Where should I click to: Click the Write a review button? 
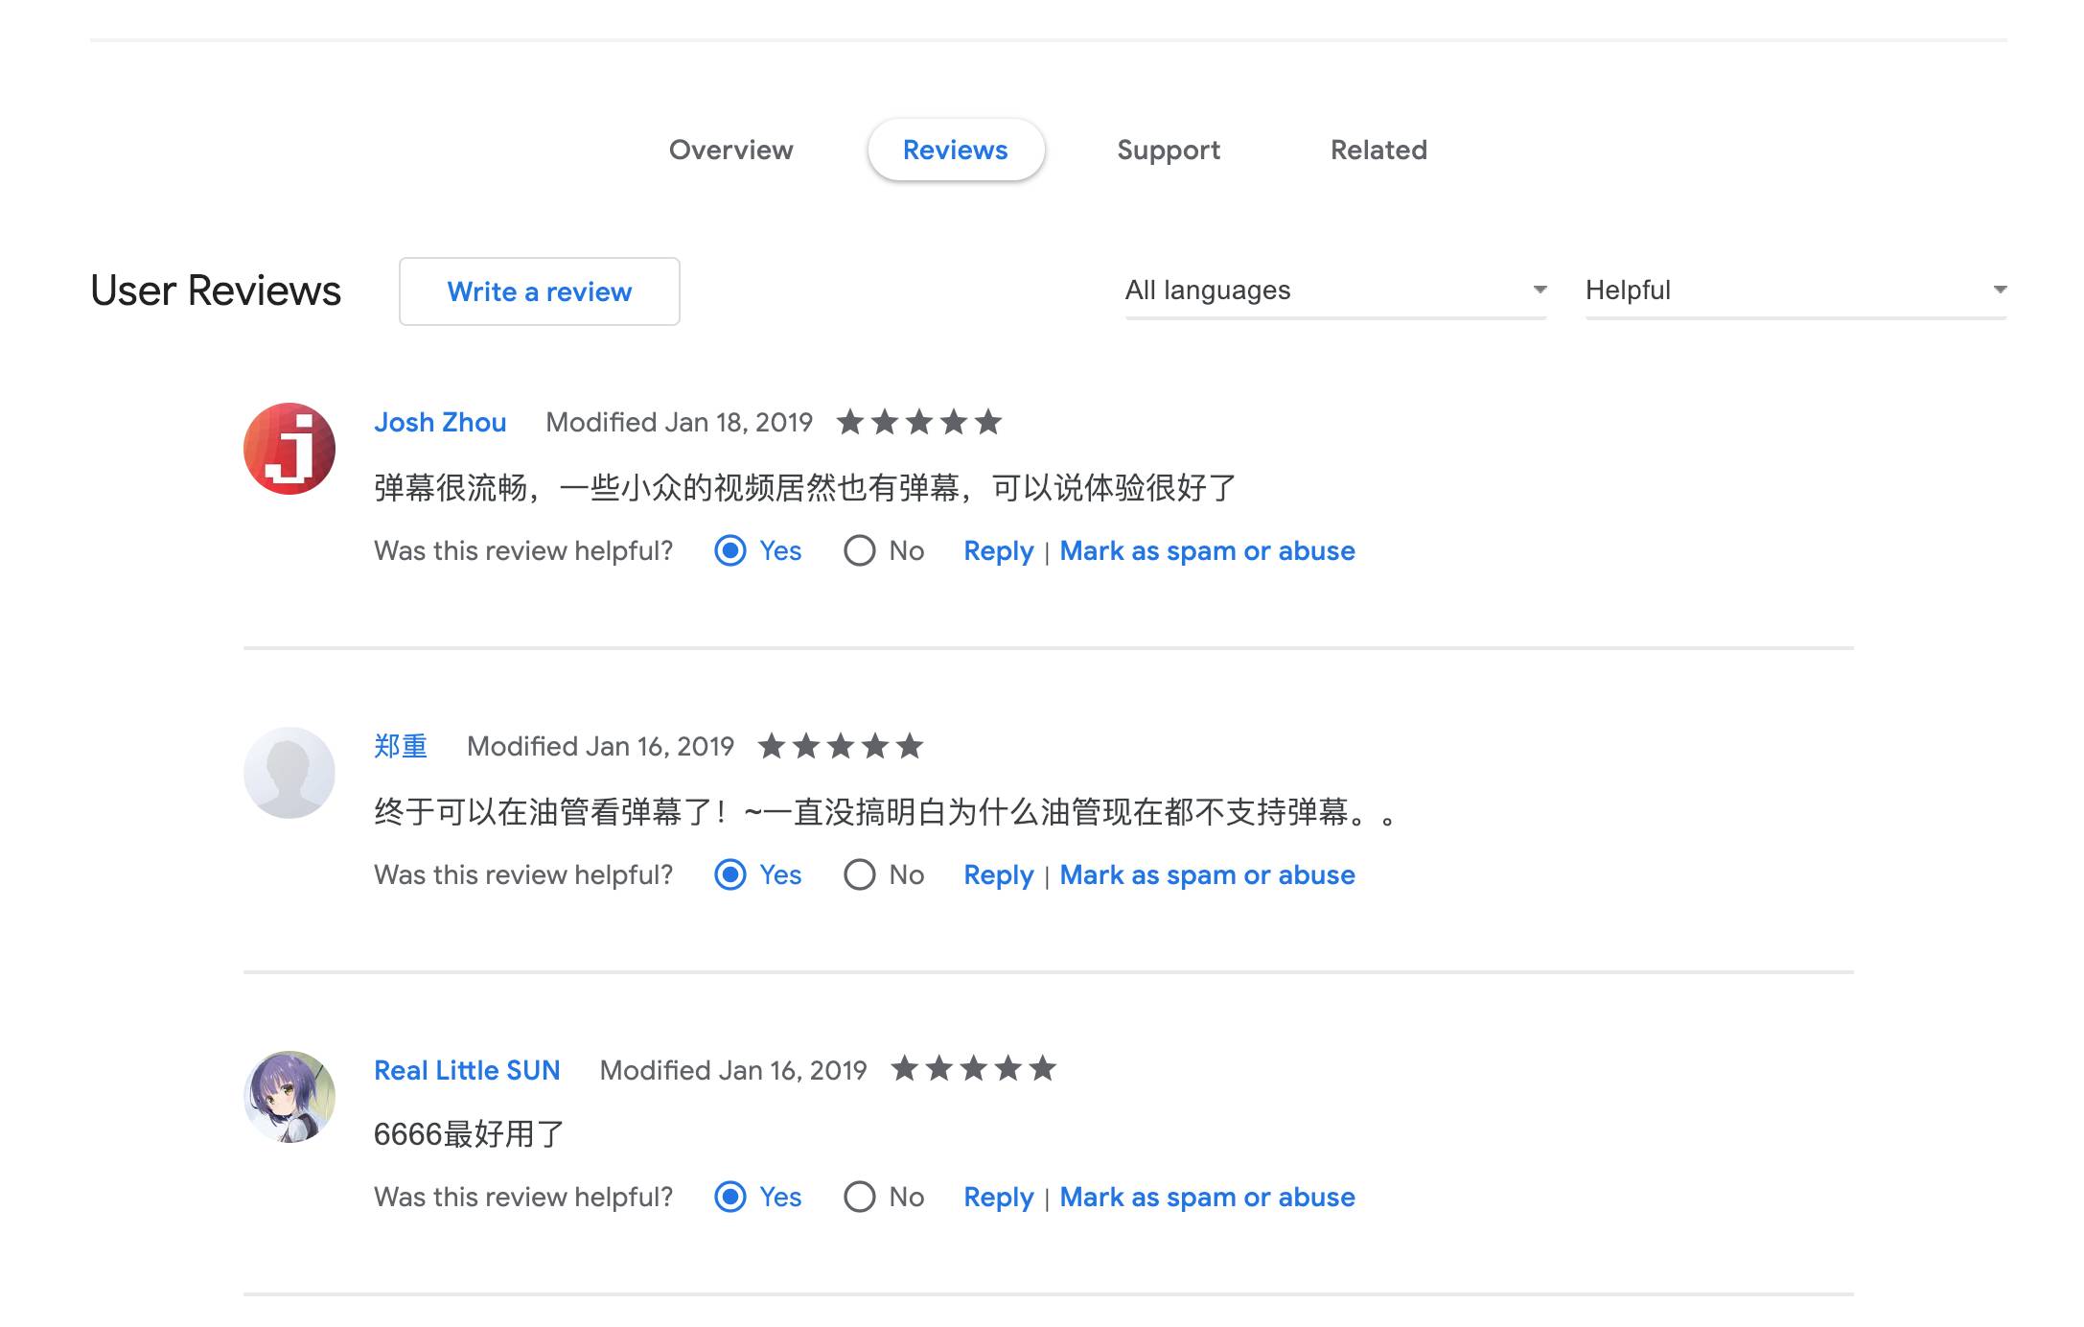539,291
